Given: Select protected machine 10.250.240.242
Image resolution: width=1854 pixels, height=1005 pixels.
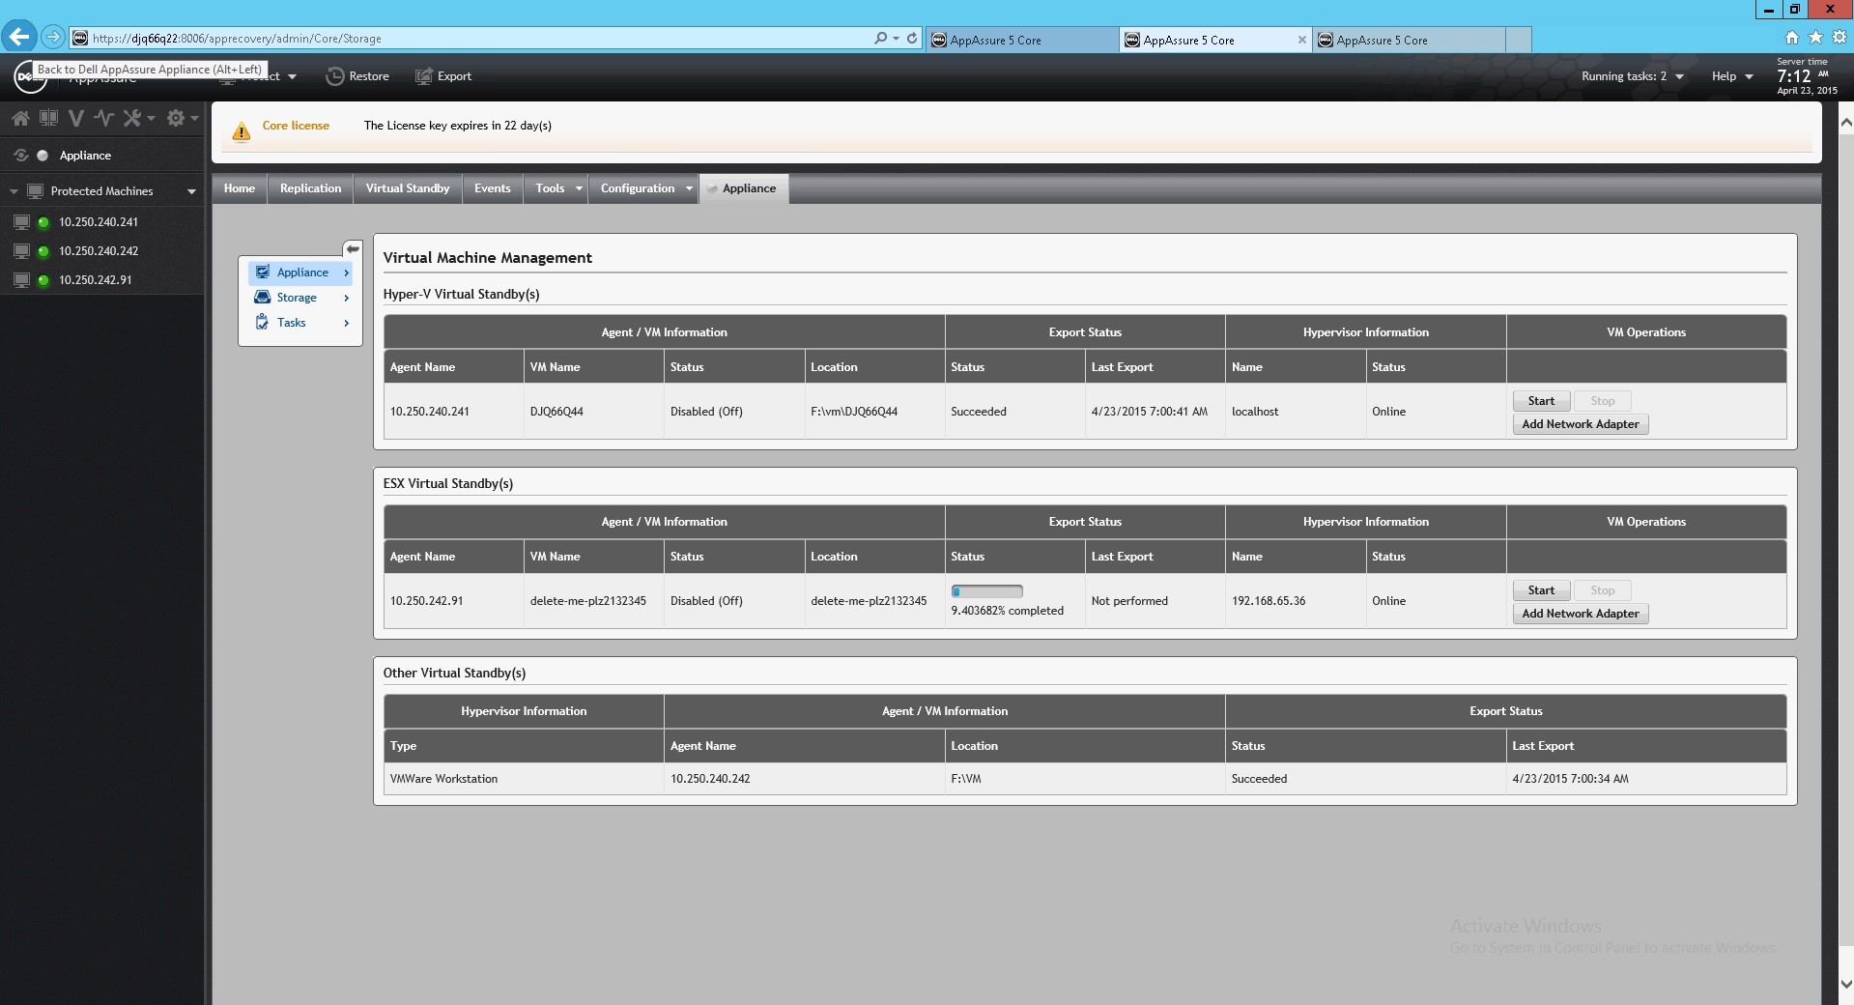Looking at the screenshot, I should coord(99,251).
